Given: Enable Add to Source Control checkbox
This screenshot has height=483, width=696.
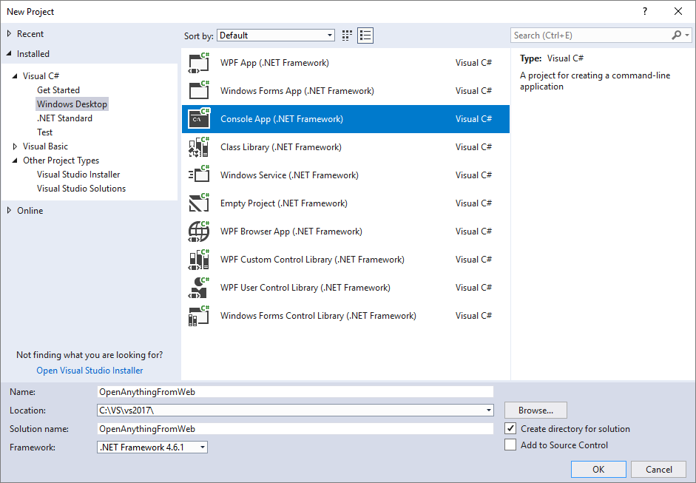Looking at the screenshot, I should tap(510, 445).
